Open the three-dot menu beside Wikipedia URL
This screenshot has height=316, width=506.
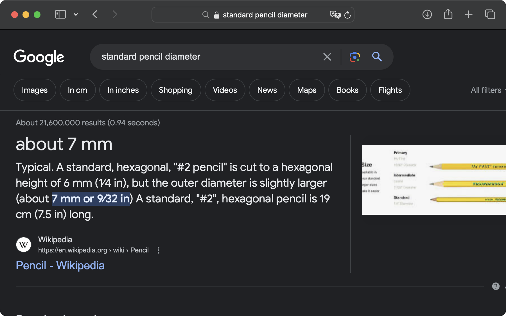[159, 250]
